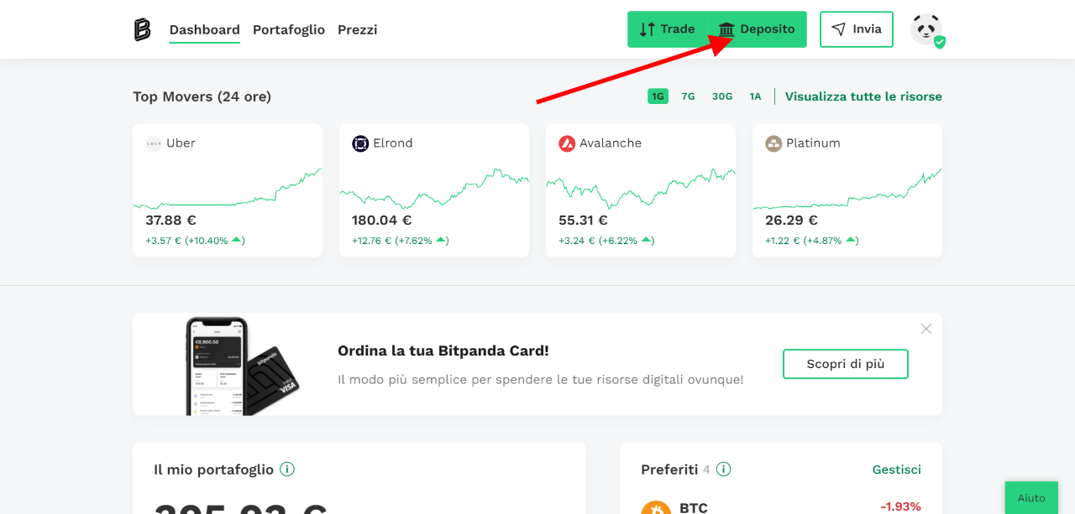Viewport: 1075px width, 514px height.
Task: Select the 30G time range
Action: (722, 96)
